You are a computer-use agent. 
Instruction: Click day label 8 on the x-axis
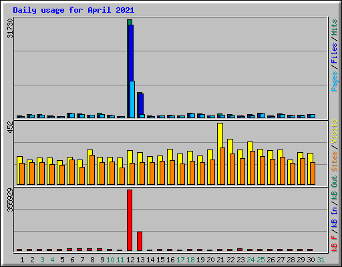point(92,260)
